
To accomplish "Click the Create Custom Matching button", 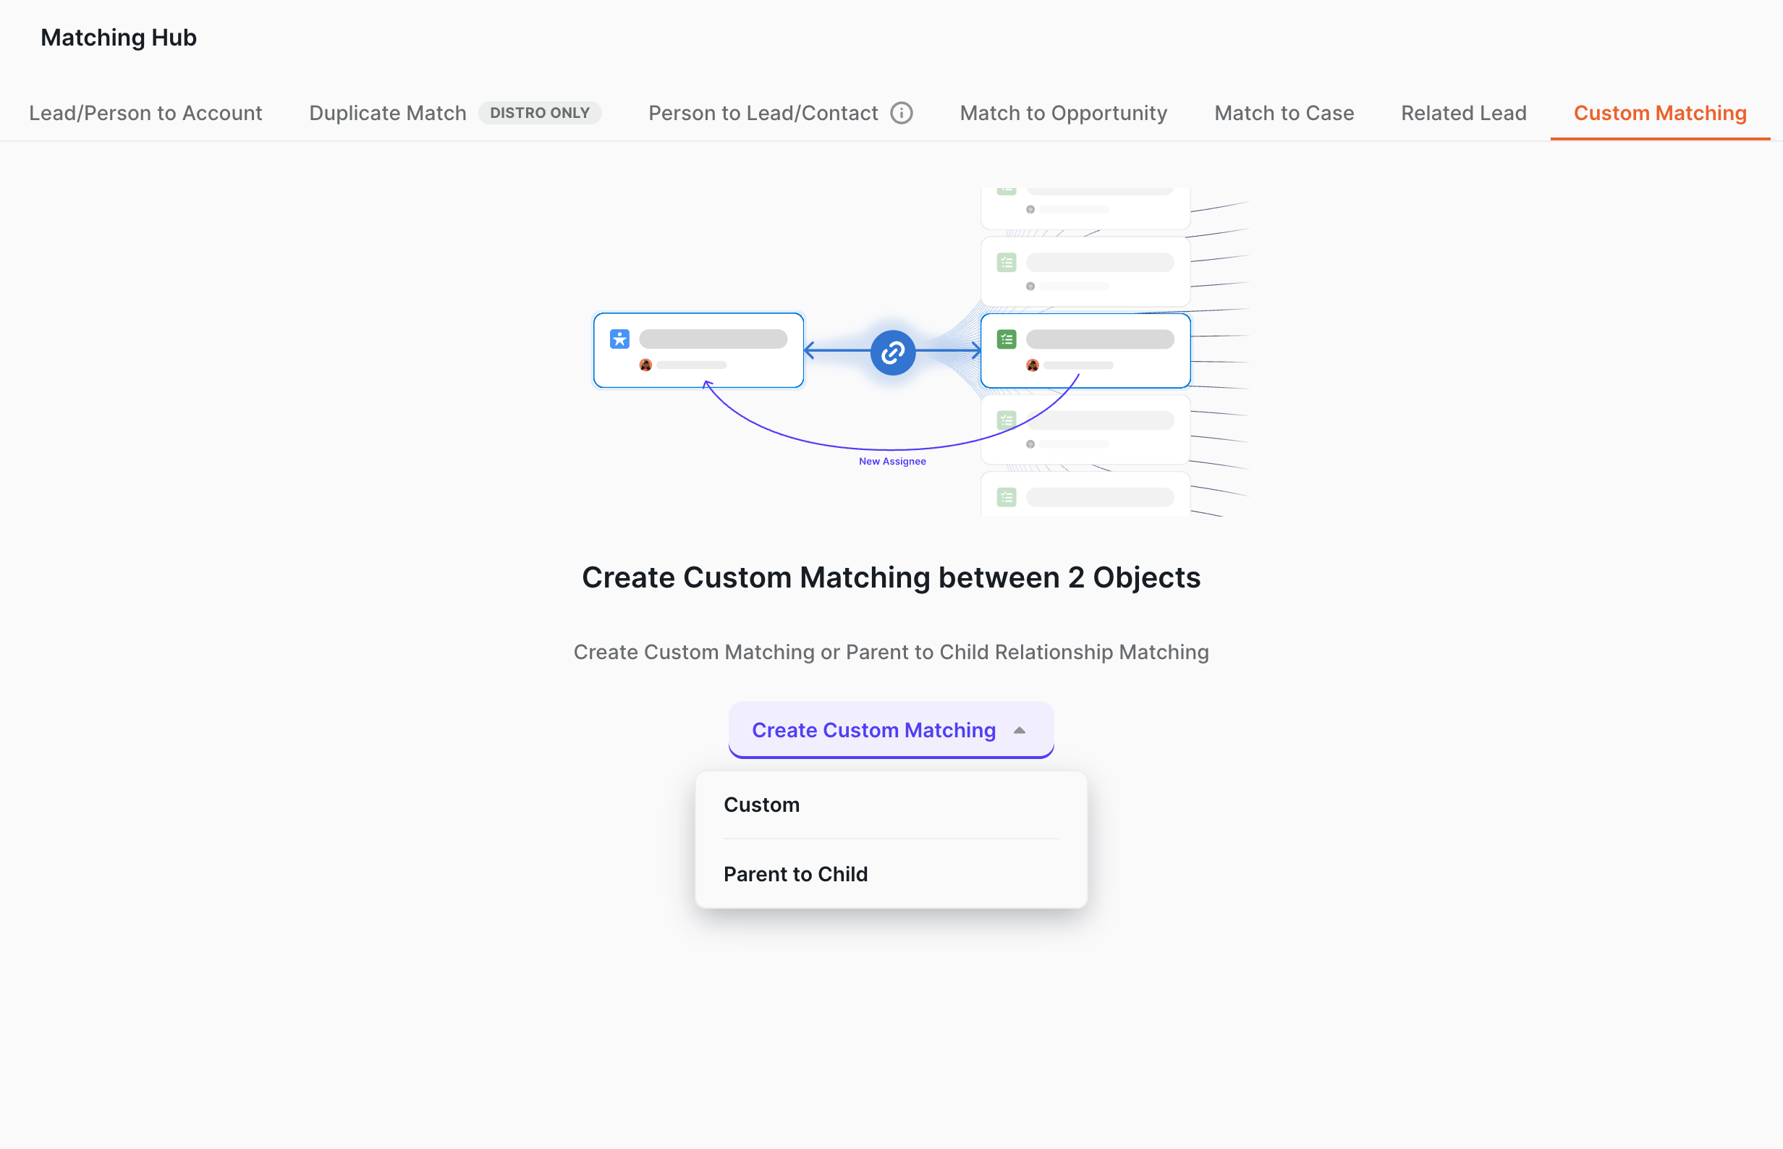I will tap(891, 729).
